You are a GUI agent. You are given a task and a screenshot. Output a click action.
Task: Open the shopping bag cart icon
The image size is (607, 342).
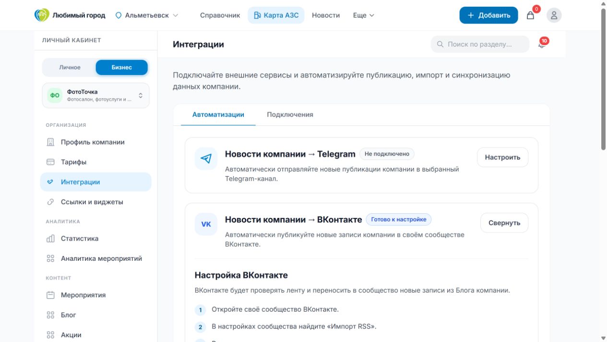pyautogui.click(x=530, y=15)
